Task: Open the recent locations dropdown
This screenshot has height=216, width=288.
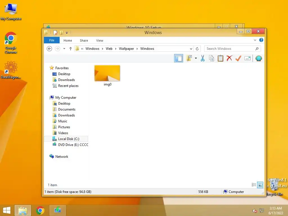Action: 64,49
